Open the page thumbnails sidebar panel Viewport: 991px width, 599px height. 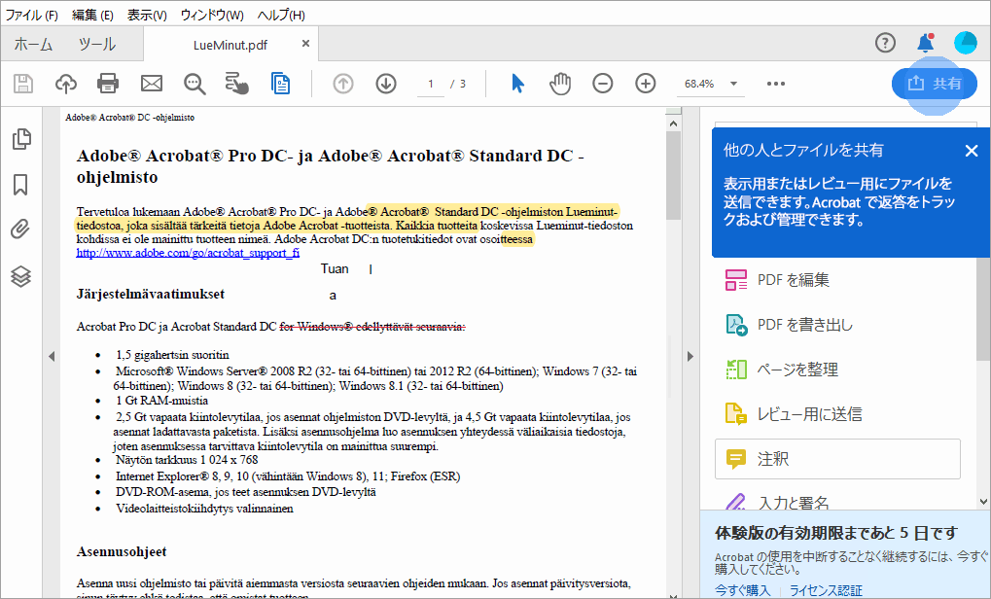(20, 139)
